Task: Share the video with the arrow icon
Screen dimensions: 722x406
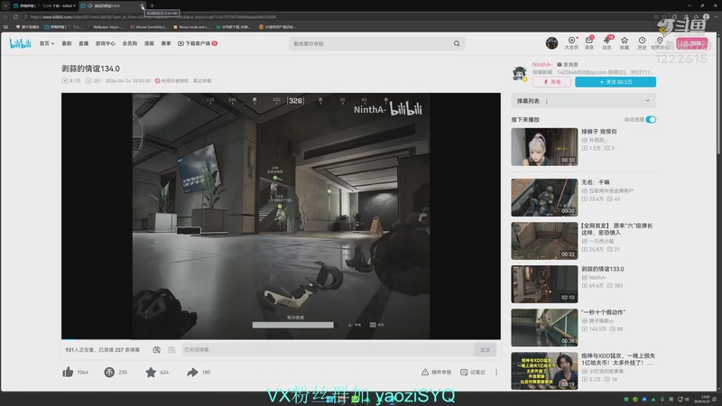Action: tap(192, 372)
